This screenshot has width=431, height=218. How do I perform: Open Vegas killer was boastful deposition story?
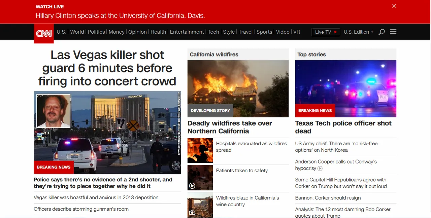click(x=96, y=197)
